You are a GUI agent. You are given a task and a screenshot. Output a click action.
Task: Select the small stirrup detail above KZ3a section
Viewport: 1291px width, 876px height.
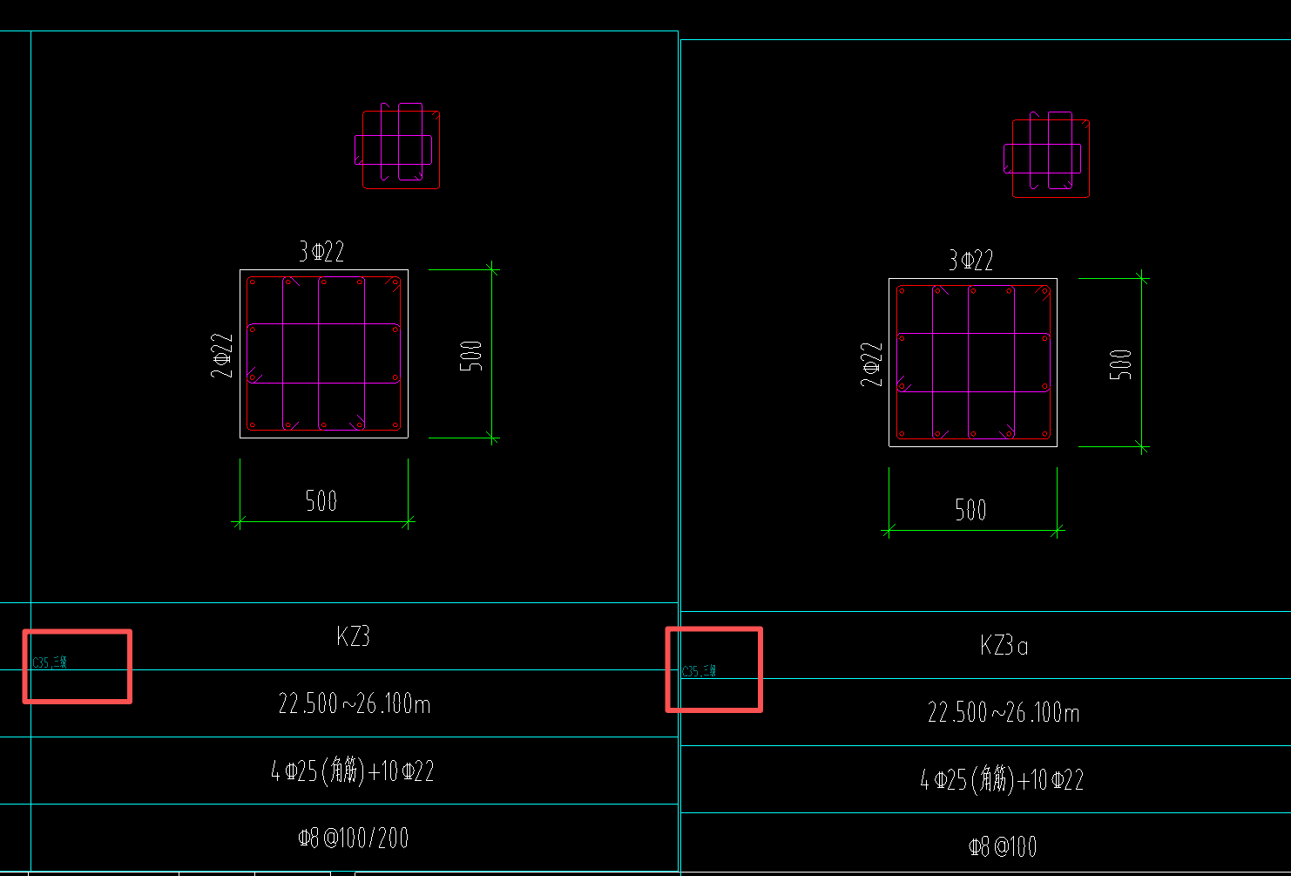pyautogui.click(x=1046, y=154)
